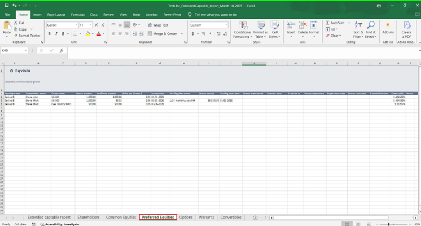Toggle Wrap Text
Image resolution: width=421 pixels, height=226 pixels.
pyautogui.click(x=158, y=25)
